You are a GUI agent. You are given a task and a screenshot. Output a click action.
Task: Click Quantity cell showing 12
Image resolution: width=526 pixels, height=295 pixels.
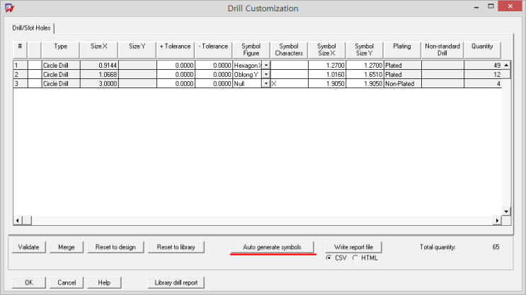pyautogui.click(x=483, y=75)
